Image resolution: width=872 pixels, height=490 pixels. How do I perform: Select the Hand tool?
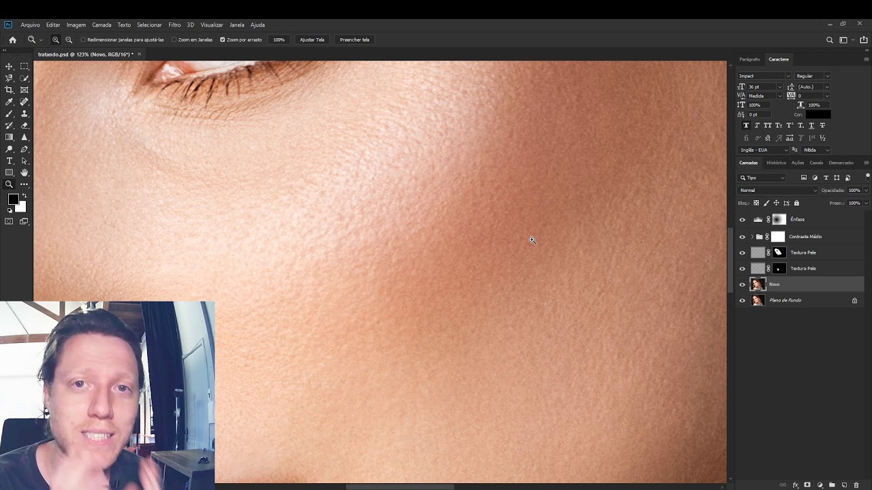[x=25, y=173]
